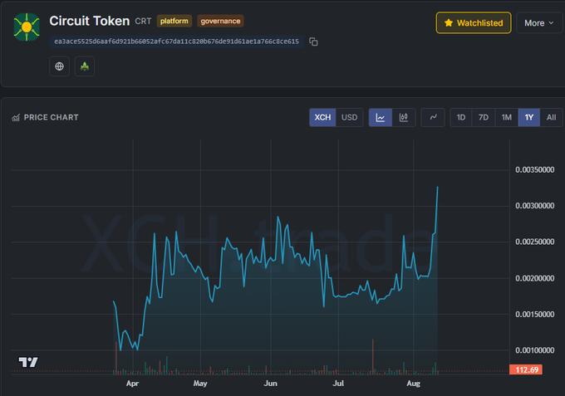
Task: Click the latest price peak on chart line
Action: [x=437, y=188]
